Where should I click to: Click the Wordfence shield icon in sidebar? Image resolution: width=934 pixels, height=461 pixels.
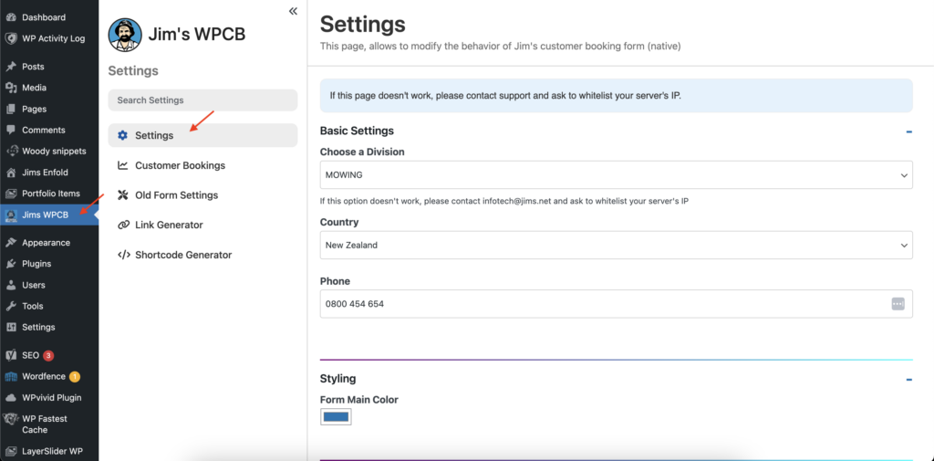tap(11, 376)
